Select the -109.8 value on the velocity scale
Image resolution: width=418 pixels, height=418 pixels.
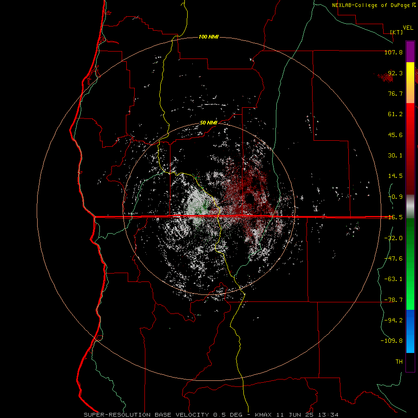click(392, 341)
